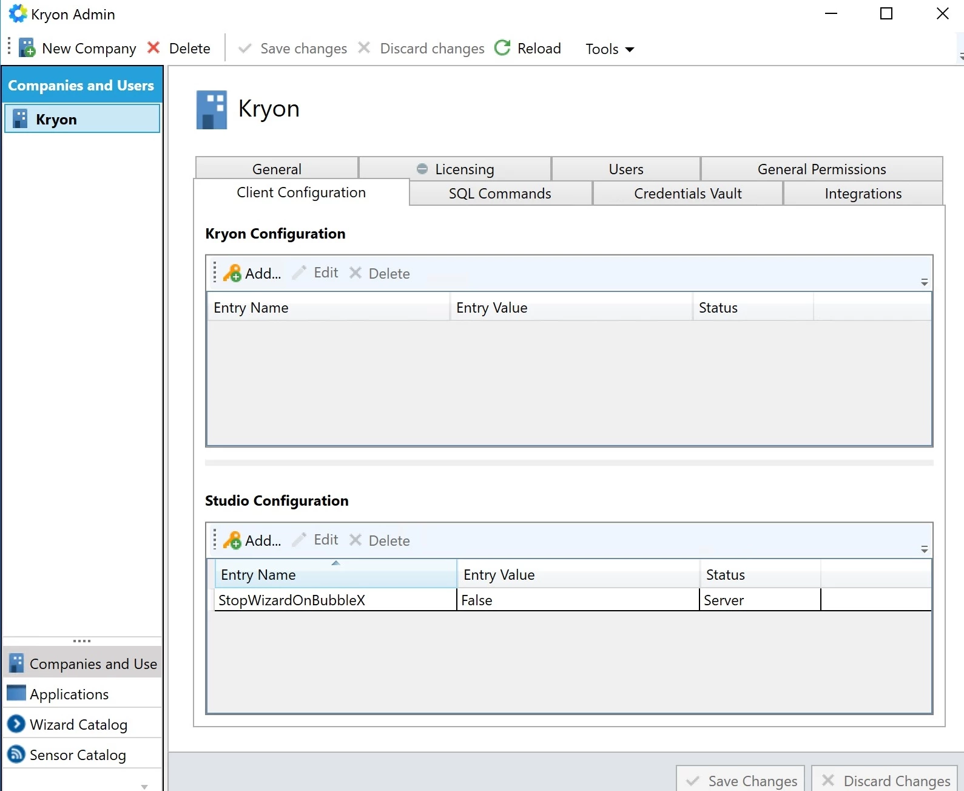Sort Kryon Configuration by Entry Name column
The image size is (964, 791).
tap(328, 307)
